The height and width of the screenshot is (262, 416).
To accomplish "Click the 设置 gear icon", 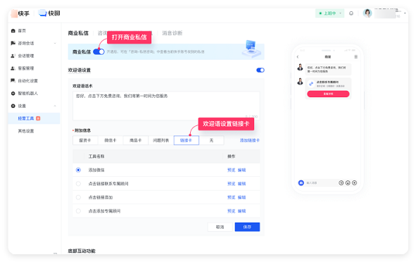I will point(13,106).
